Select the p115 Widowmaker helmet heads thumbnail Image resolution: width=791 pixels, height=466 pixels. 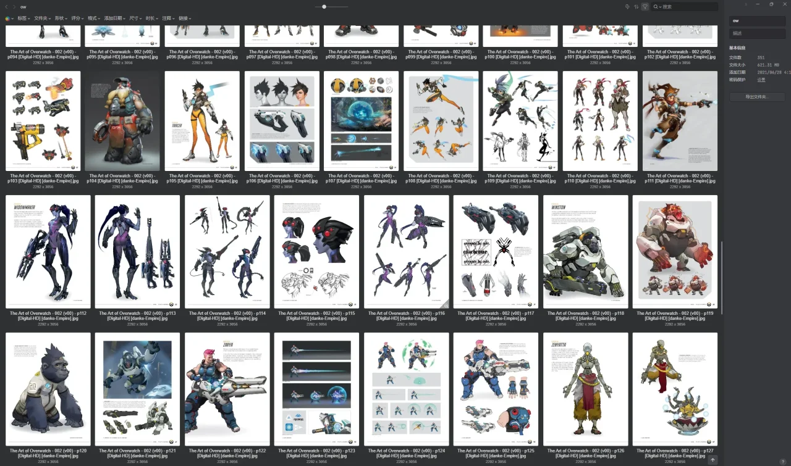[316, 252]
